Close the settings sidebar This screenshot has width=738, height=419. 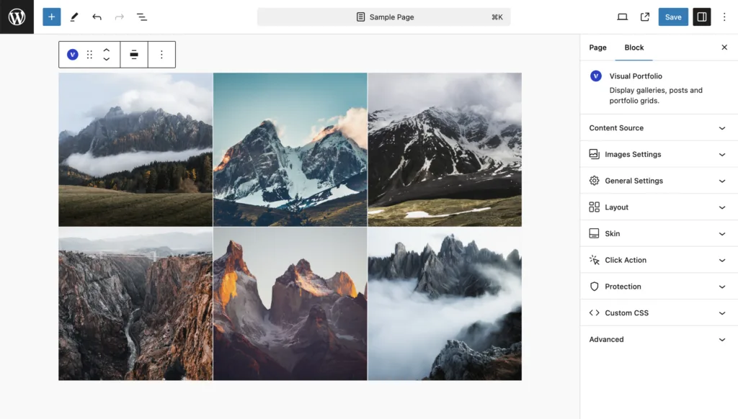pyautogui.click(x=724, y=47)
